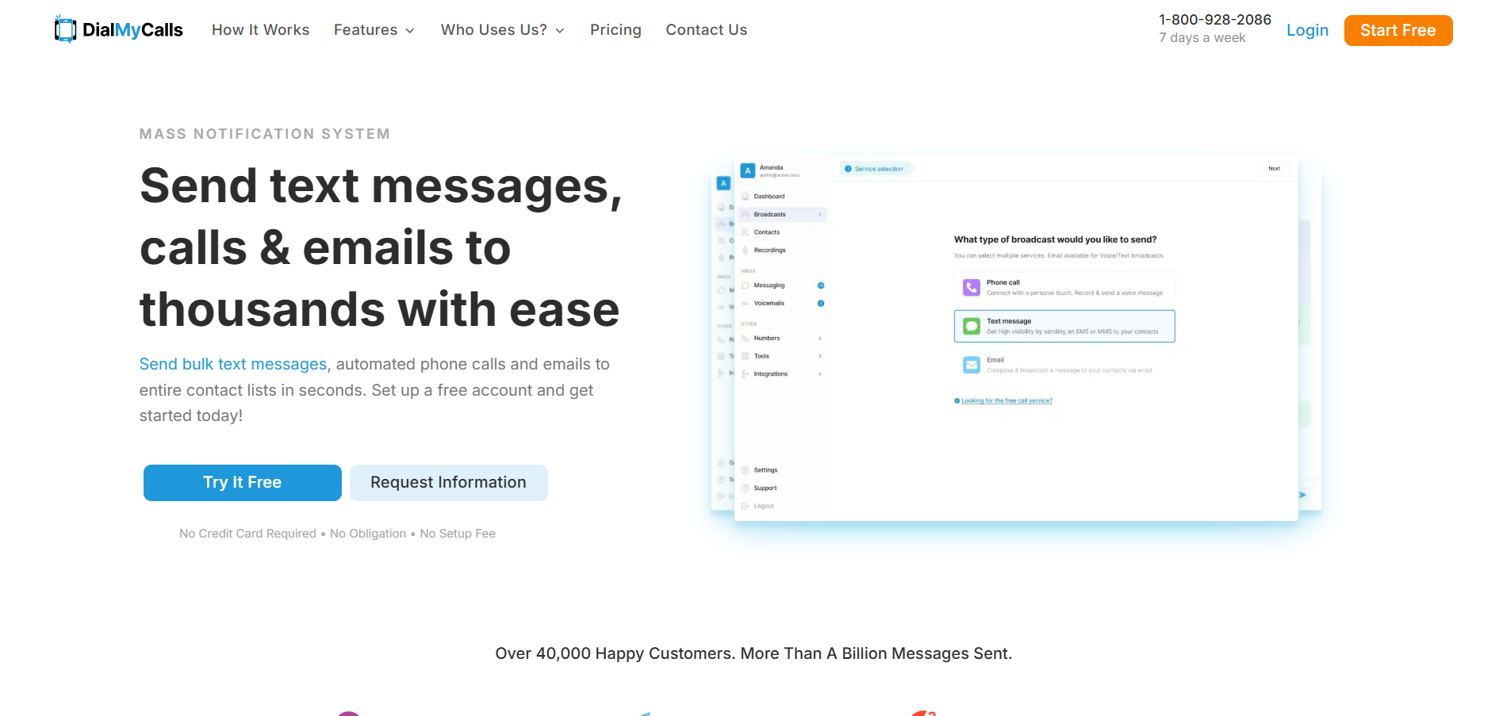Expand the Broadcasts sidebar chevron
The image size is (1499, 716).
click(x=820, y=214)
